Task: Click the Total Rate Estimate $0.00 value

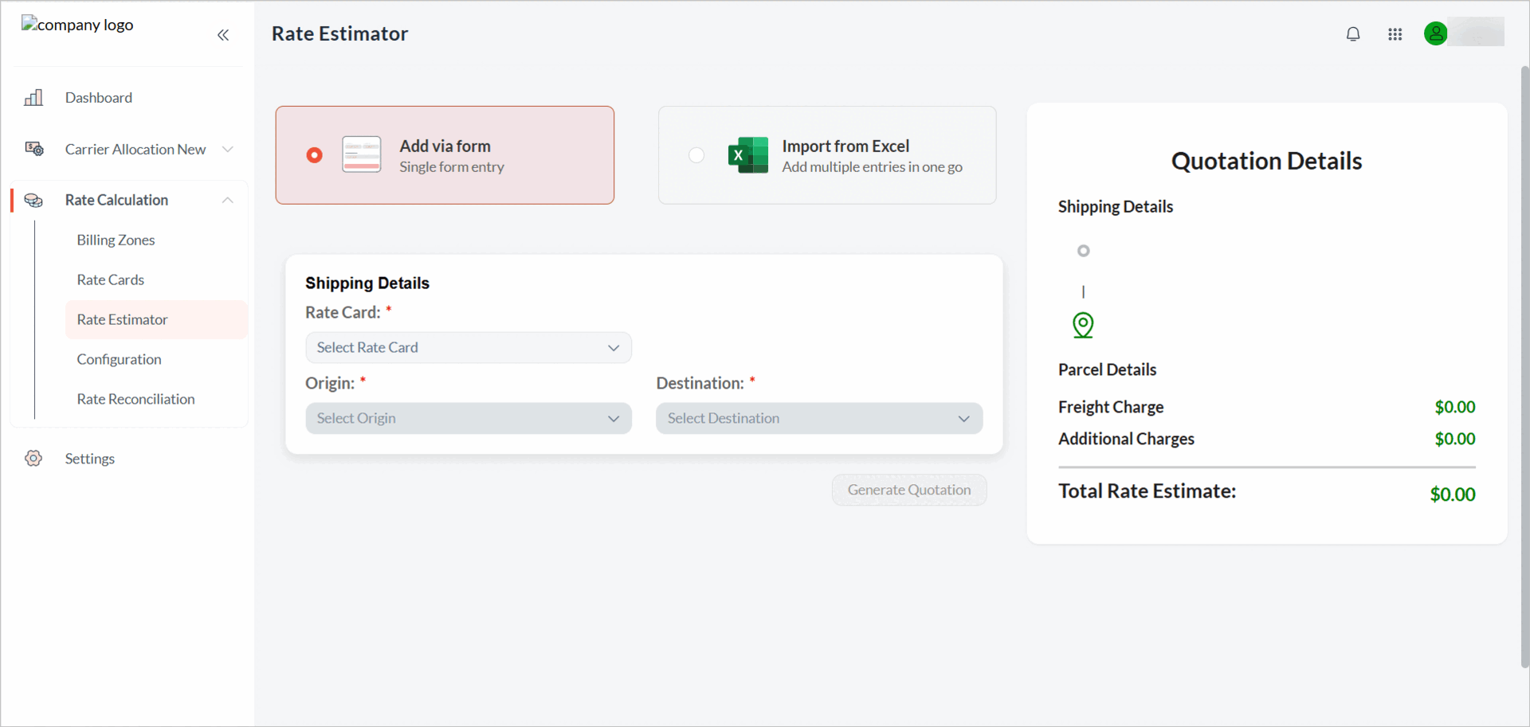Action: (x=1452, y=494)
